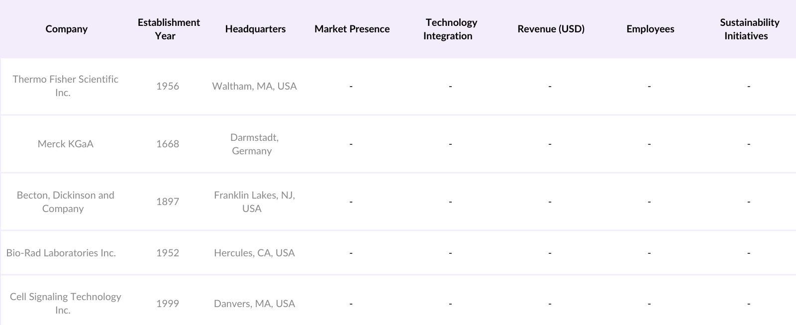796x325 pixels.
Task: Select the Cell Signaling Technology Inc. cell
Action: pos(65,303)
